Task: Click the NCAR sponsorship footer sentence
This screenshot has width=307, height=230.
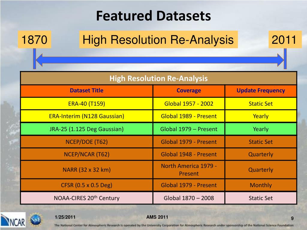Action: coord(174,225)
